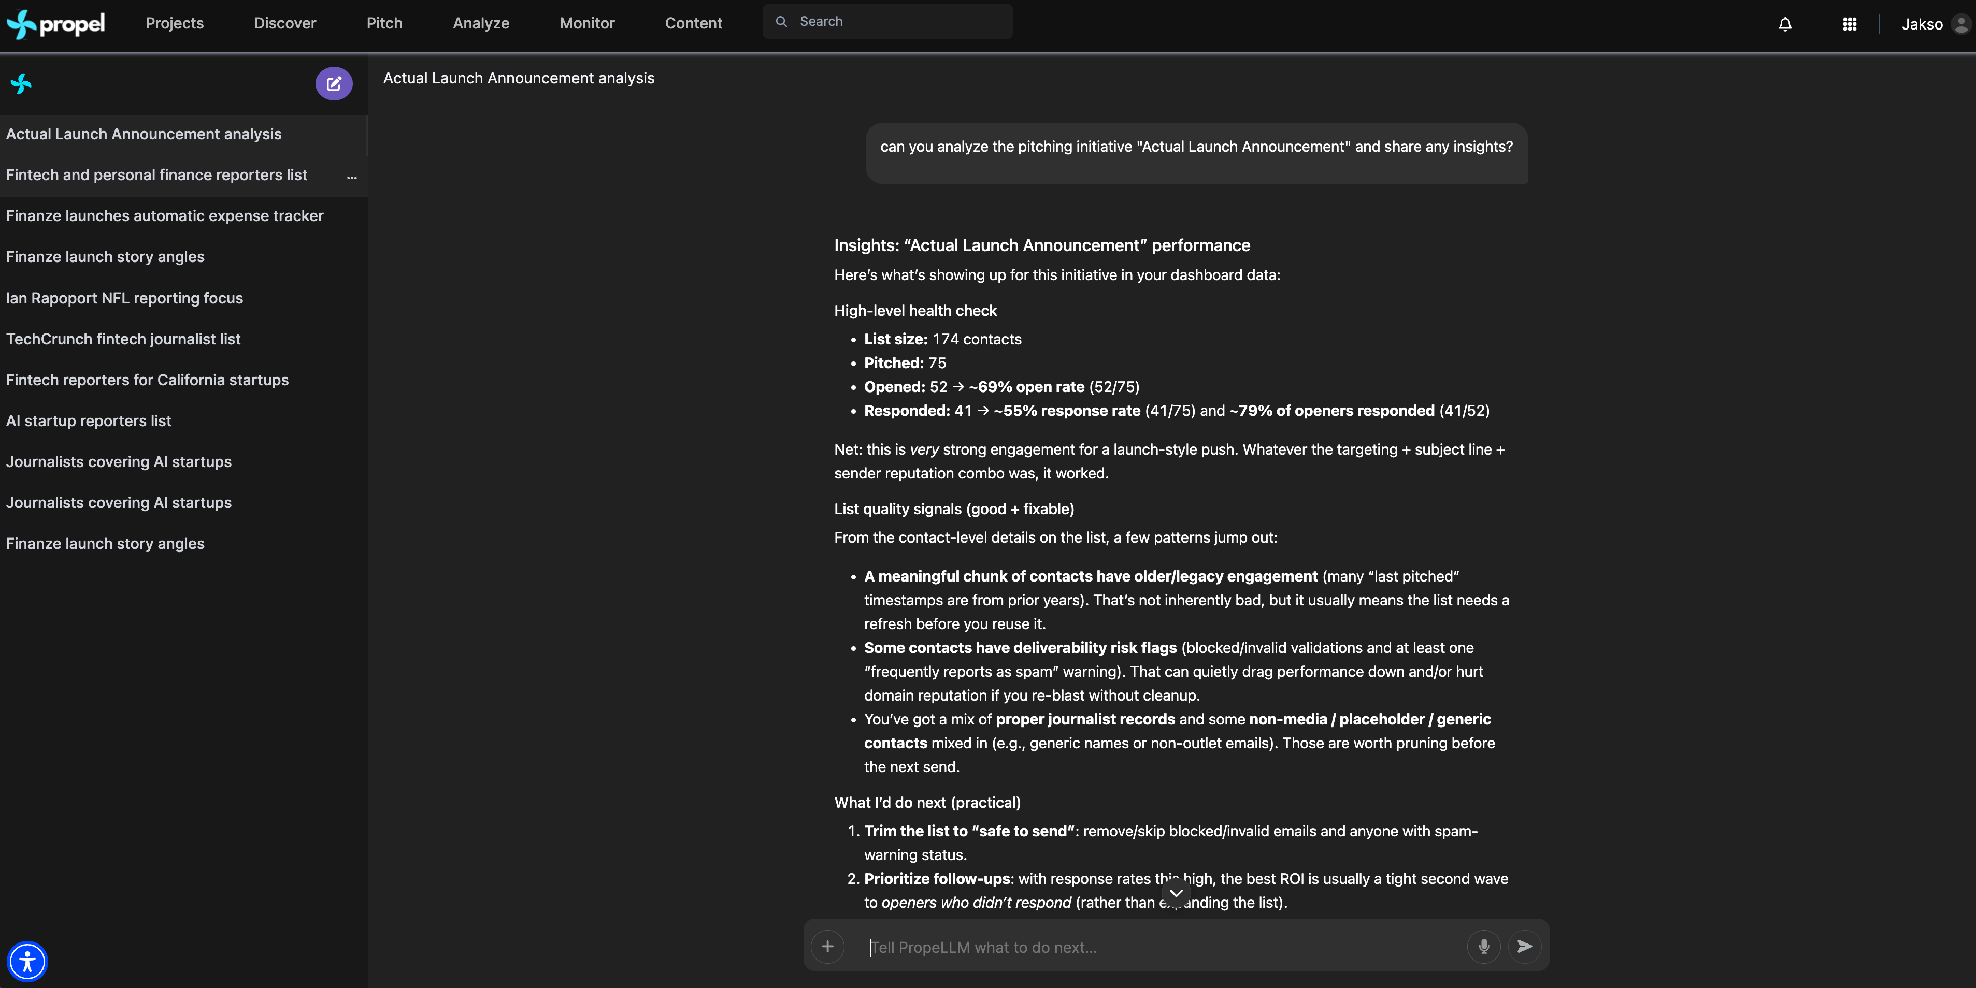Click the plus attachment button

coord(827,947)
